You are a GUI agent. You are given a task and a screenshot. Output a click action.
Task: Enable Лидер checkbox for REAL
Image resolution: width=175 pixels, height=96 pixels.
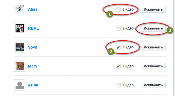118,28
